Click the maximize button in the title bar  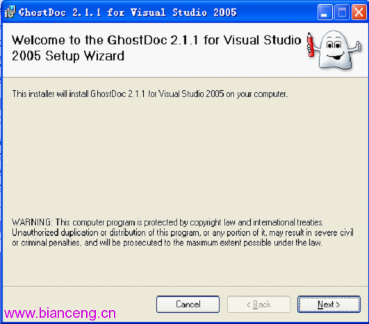click(342, 12)
